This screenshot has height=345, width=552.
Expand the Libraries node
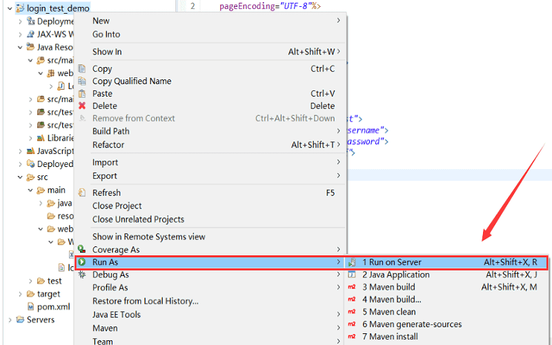click(30, 139)
